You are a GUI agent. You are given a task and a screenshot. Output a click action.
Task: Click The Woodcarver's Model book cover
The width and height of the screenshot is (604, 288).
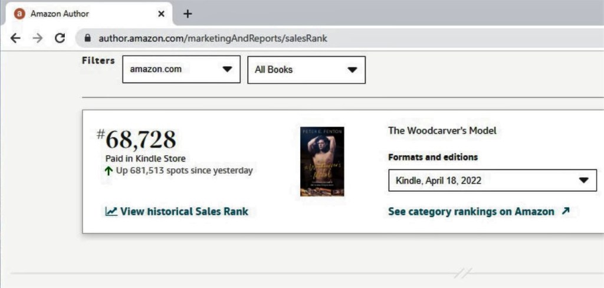point(322,161)
